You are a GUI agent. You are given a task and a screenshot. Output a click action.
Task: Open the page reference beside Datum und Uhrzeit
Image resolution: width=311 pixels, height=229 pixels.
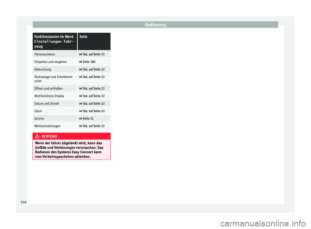point(92,104)
